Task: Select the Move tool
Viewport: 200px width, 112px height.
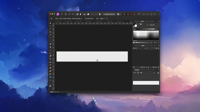Action: (50, 26)
